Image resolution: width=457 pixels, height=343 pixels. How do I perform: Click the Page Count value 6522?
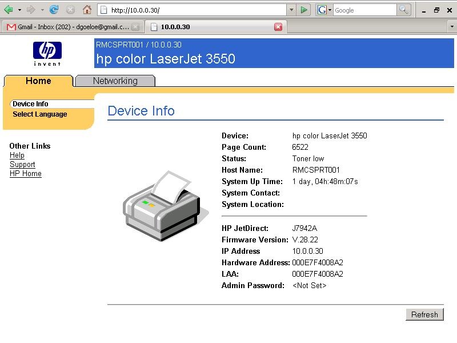pos(300,147)
